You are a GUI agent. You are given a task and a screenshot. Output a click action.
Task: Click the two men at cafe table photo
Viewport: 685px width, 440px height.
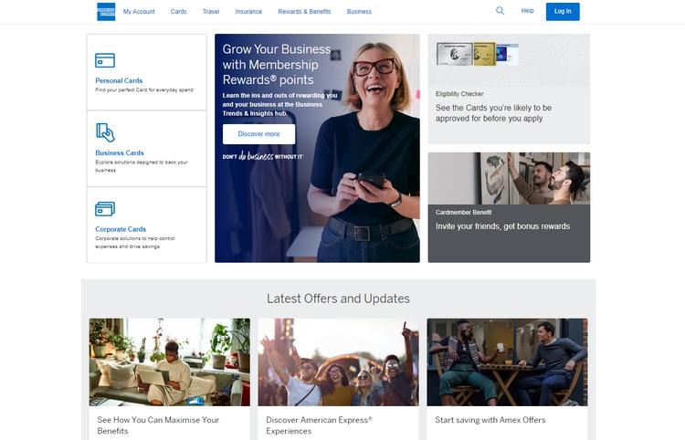click(x=507, y=361)
